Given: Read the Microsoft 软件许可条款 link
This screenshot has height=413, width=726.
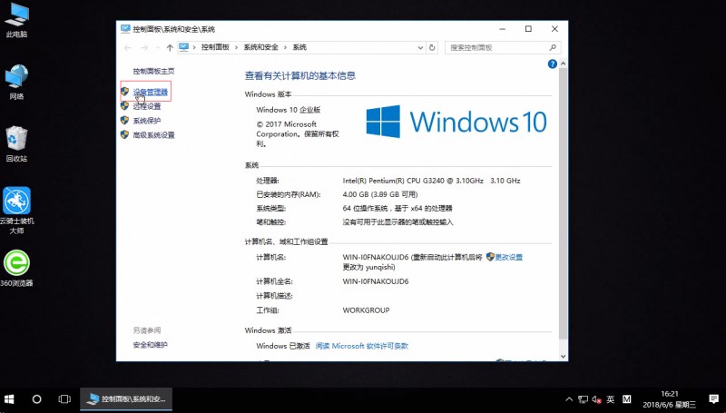Looking at the screenshot, I should coord(361,346).
